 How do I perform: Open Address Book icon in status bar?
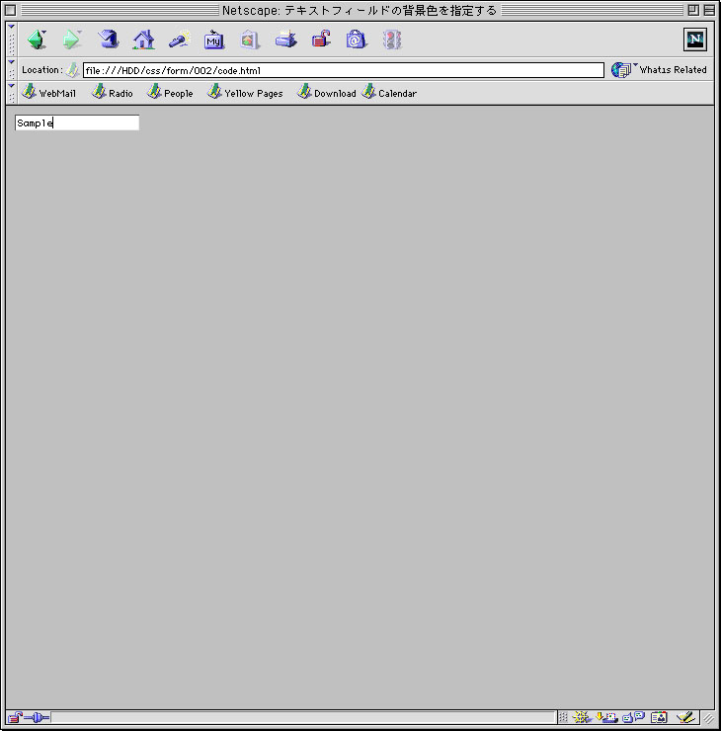(x=659, y=717)
